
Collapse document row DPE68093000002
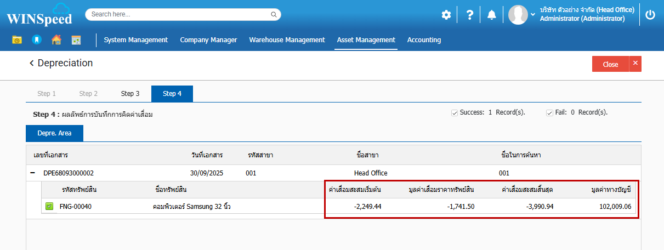(x=33, y=173)
